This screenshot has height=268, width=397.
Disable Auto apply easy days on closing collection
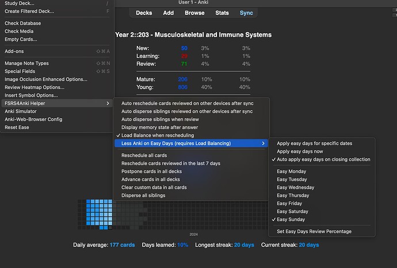[323, 159]
